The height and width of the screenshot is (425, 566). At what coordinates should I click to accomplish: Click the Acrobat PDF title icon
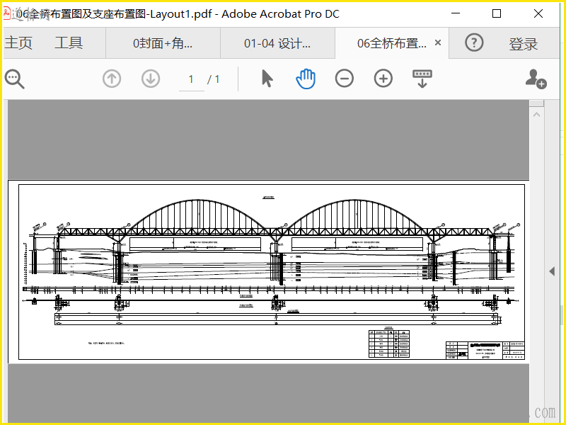pyautogui.click(x=6, y=13)
